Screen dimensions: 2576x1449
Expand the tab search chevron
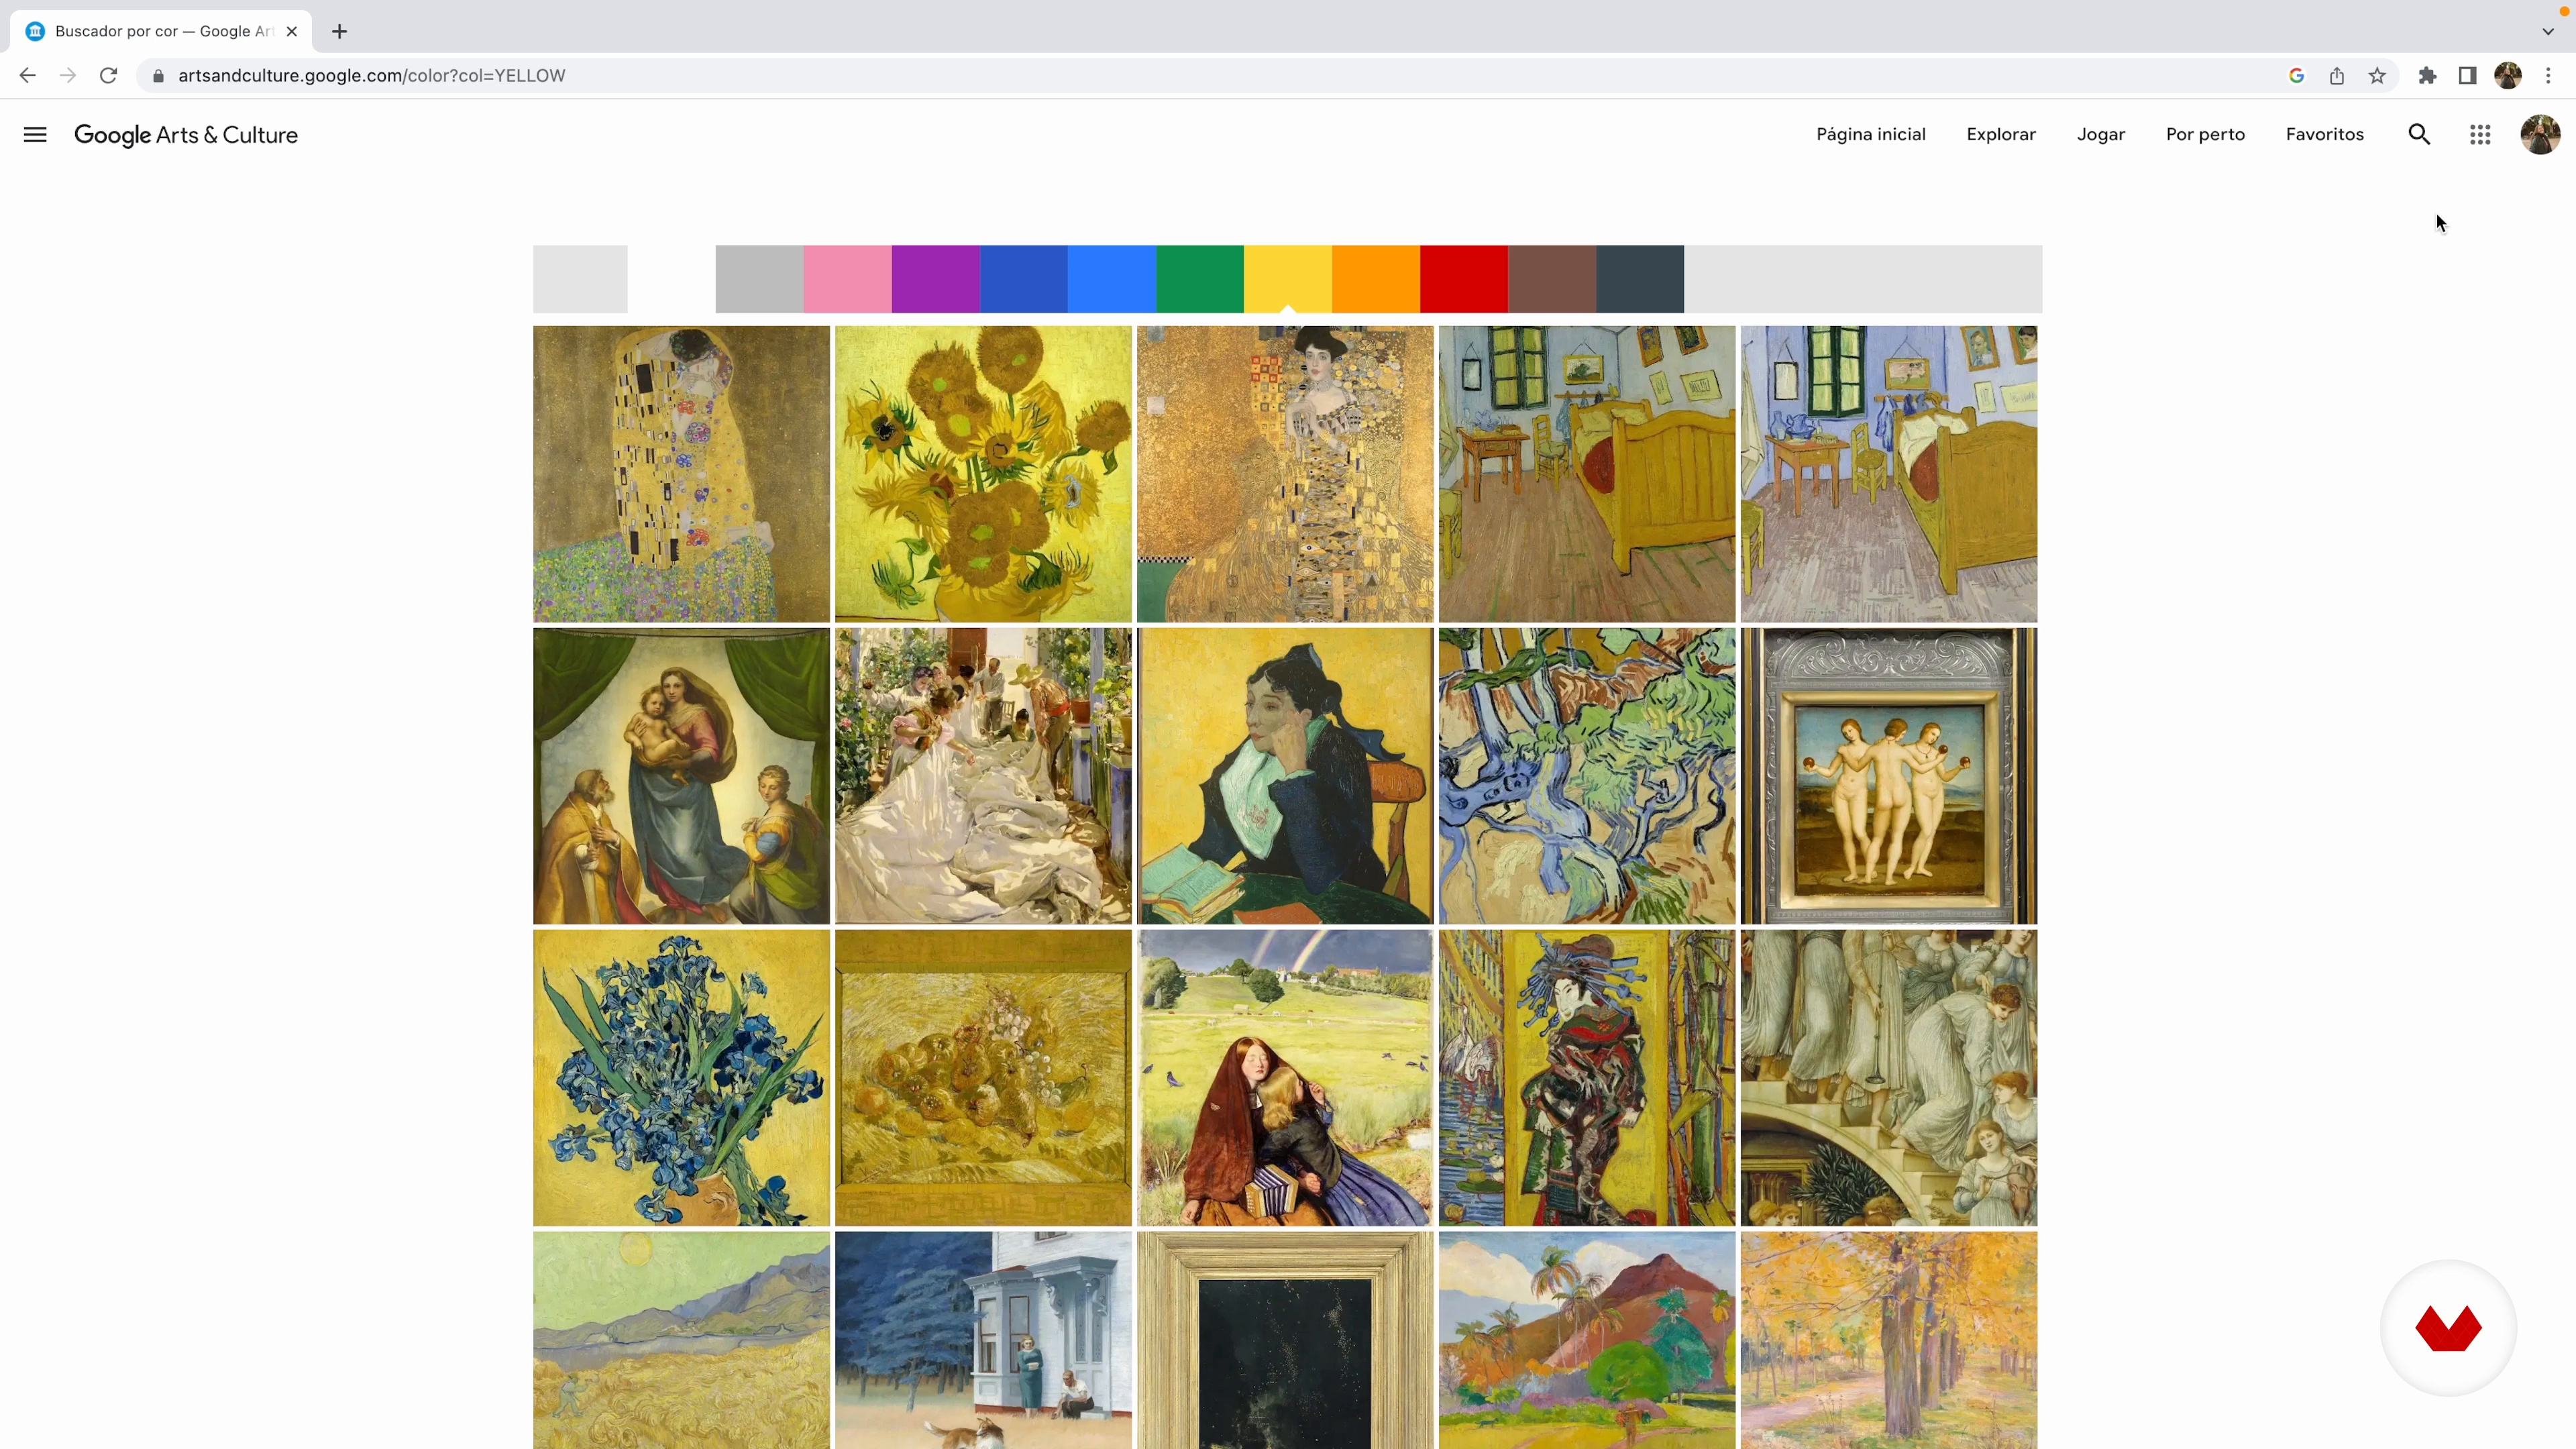2548,32
